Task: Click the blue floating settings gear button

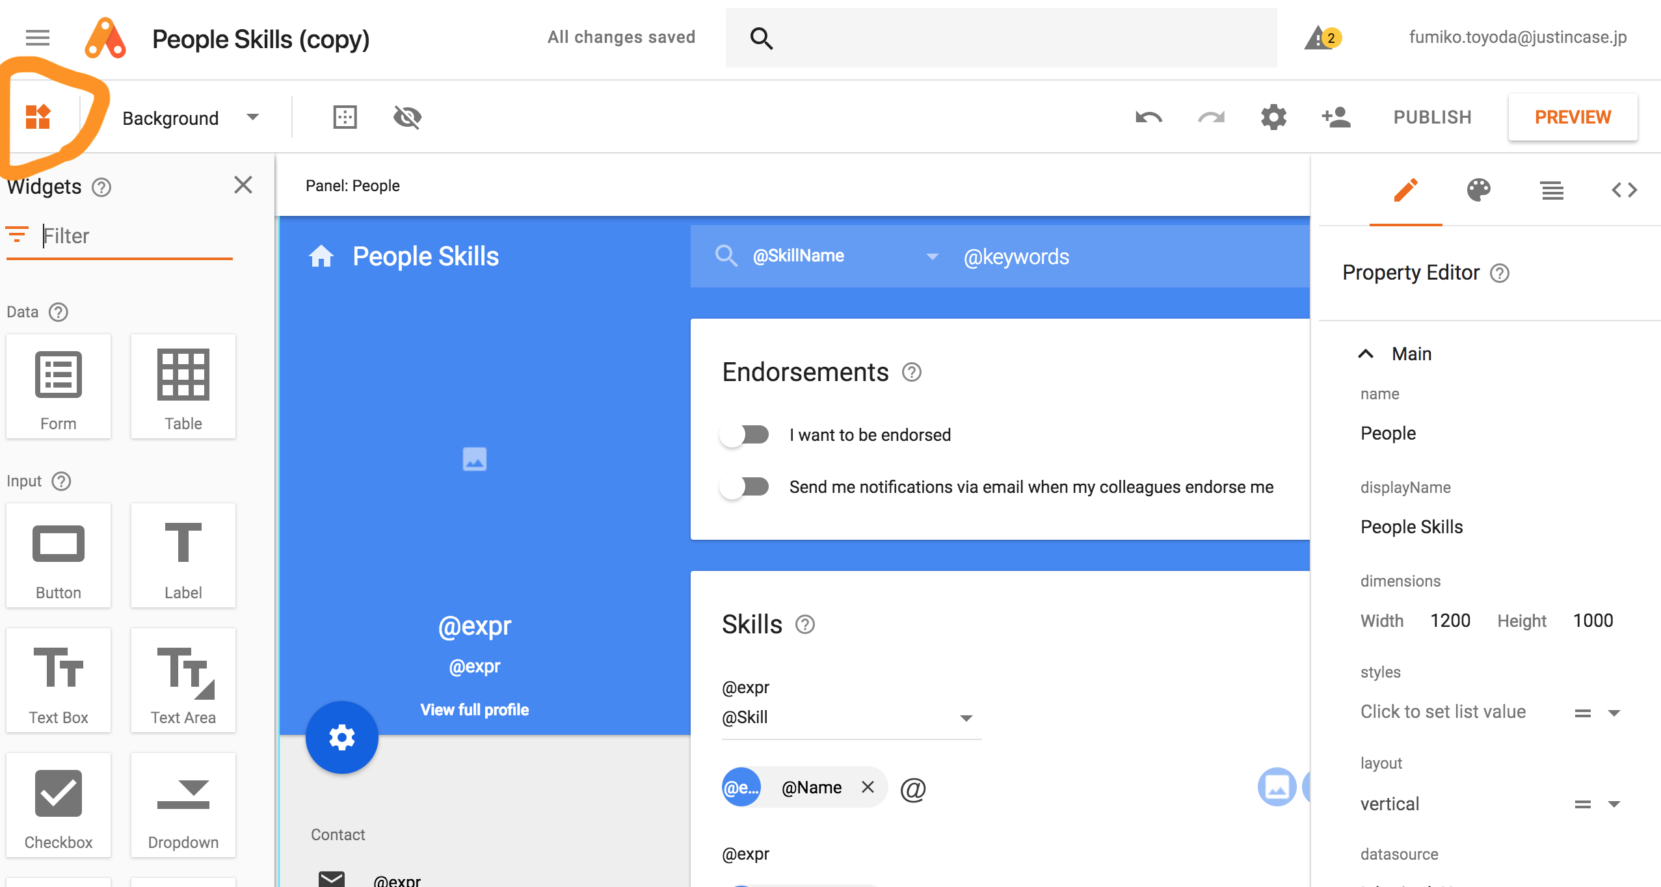Action: coord(342,737)
